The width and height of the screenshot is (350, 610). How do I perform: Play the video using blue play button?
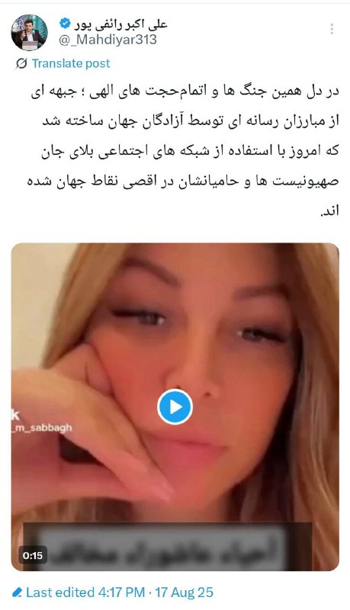pyautogui.click(x=175, y=407)
